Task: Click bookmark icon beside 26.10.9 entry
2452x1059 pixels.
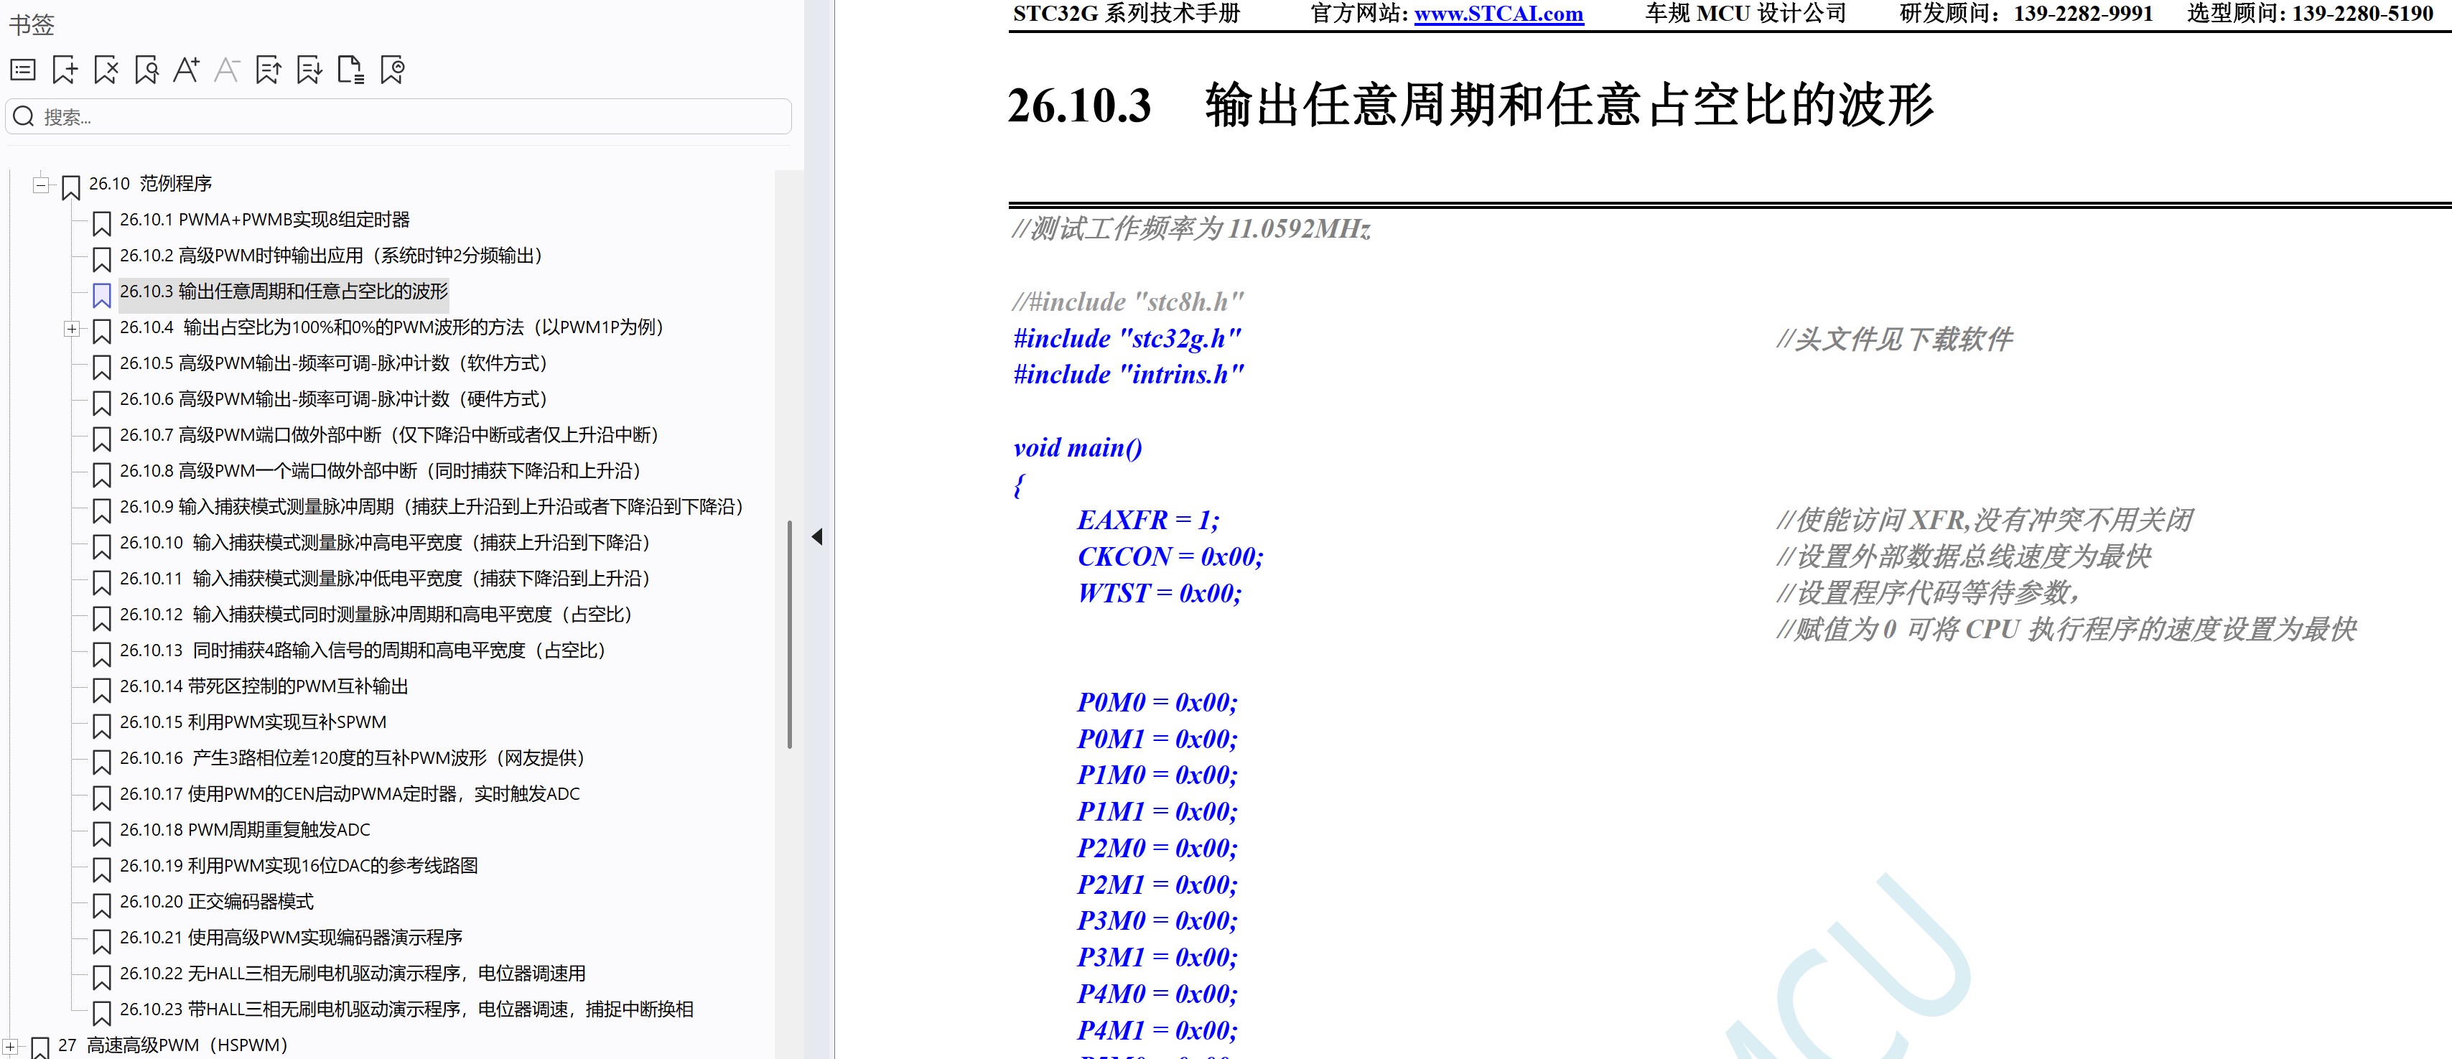Action: (102, 511)
